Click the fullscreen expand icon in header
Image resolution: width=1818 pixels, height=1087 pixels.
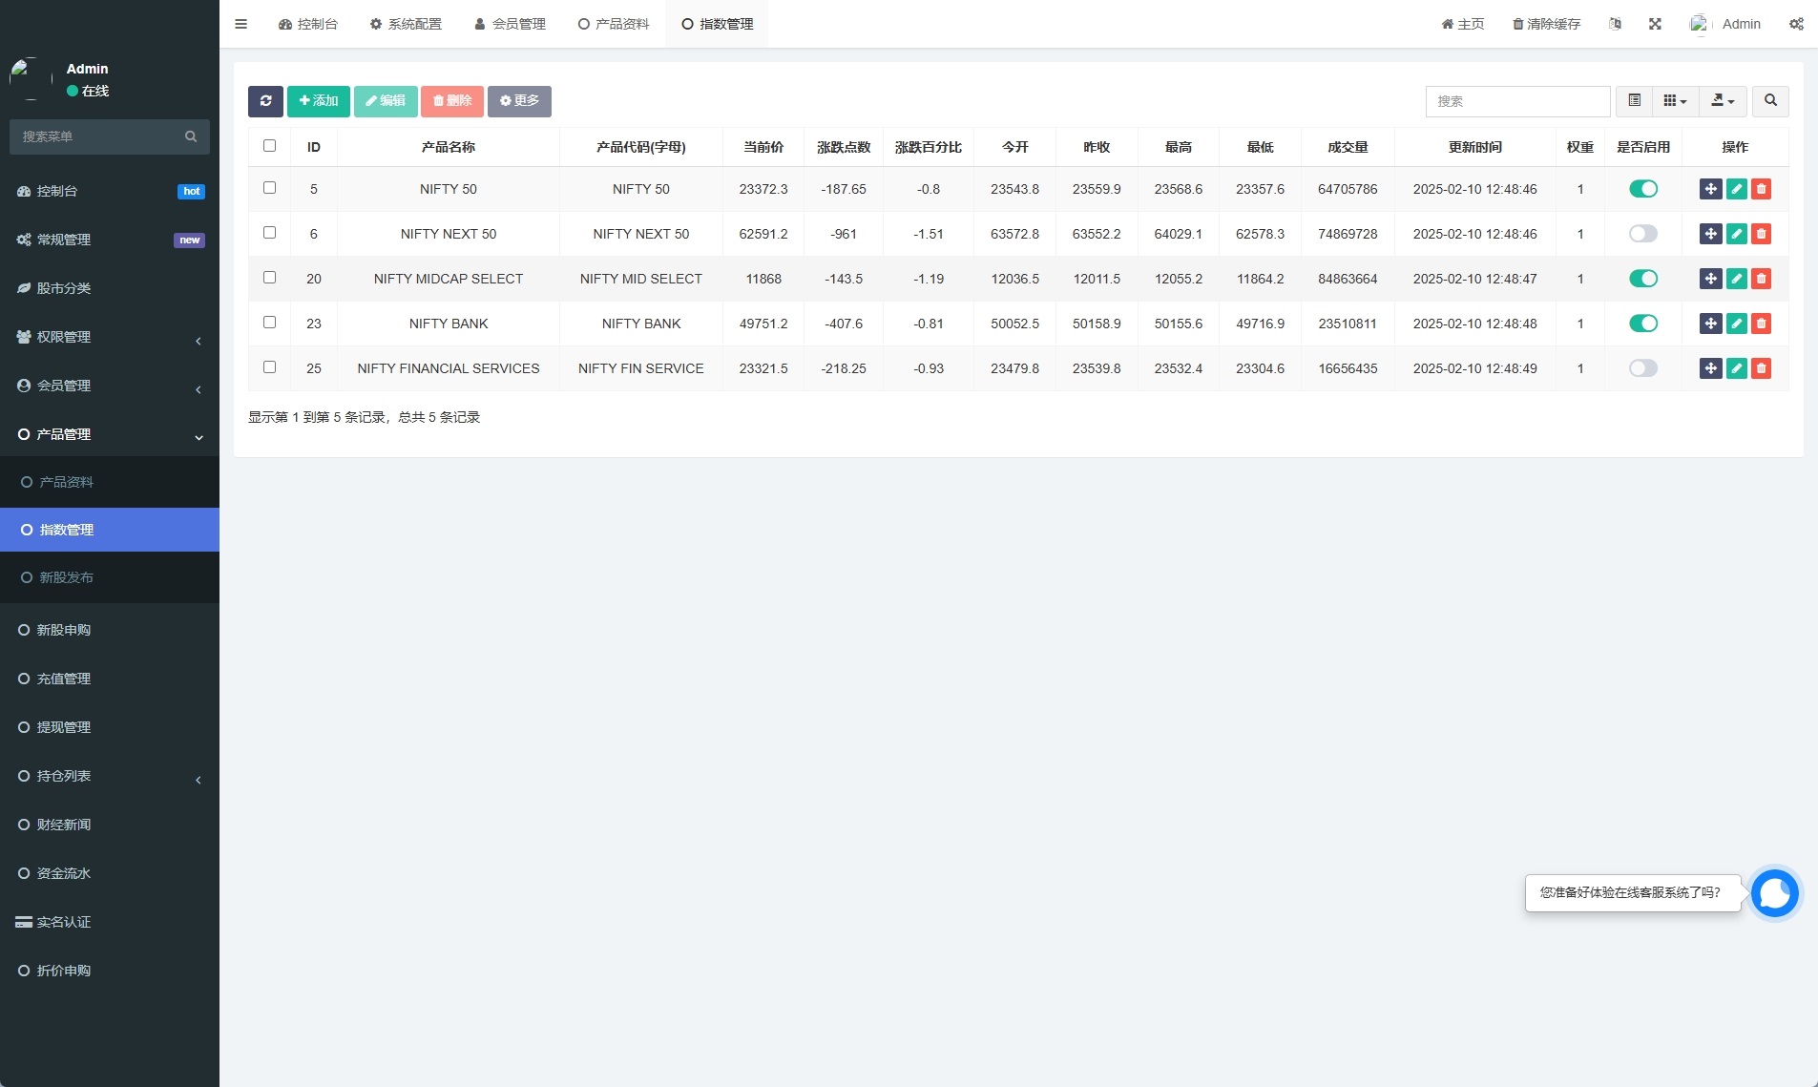click(1655, 24)
